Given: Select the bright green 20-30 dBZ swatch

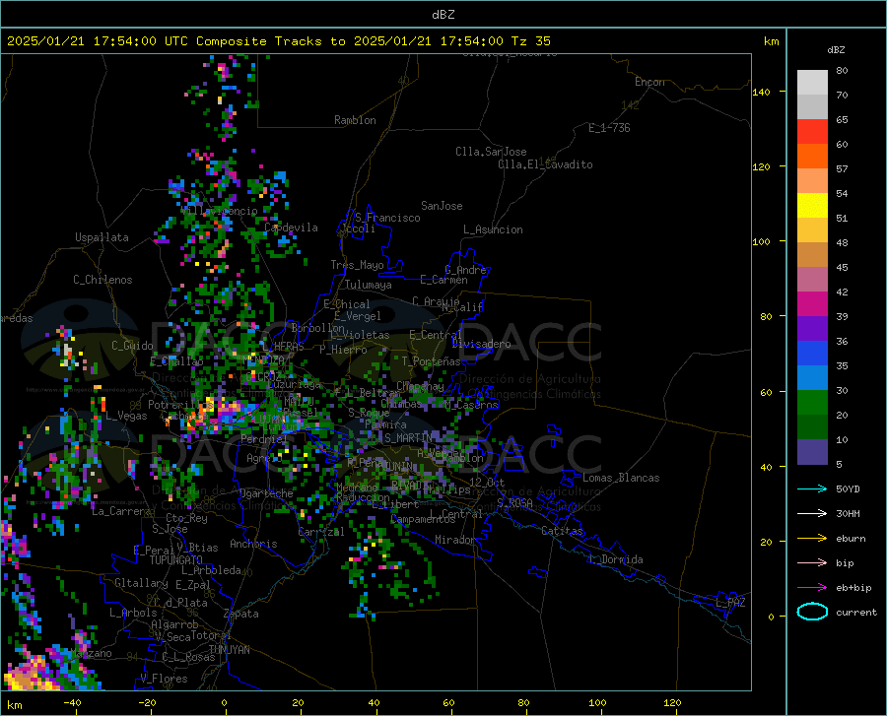Looking at the screenshot, I should click(x=812, y=403).
